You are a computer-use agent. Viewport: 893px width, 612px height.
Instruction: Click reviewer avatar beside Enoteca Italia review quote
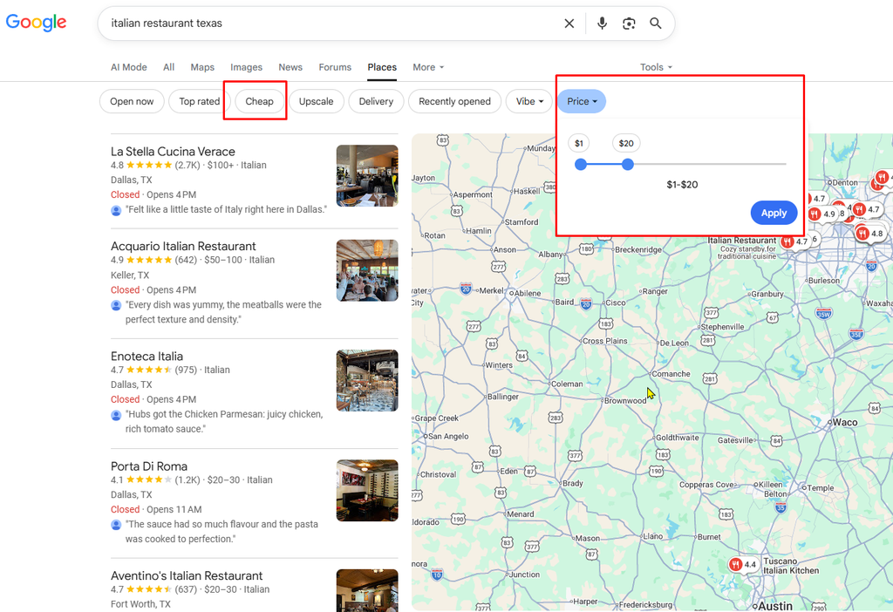coord(116,415)
